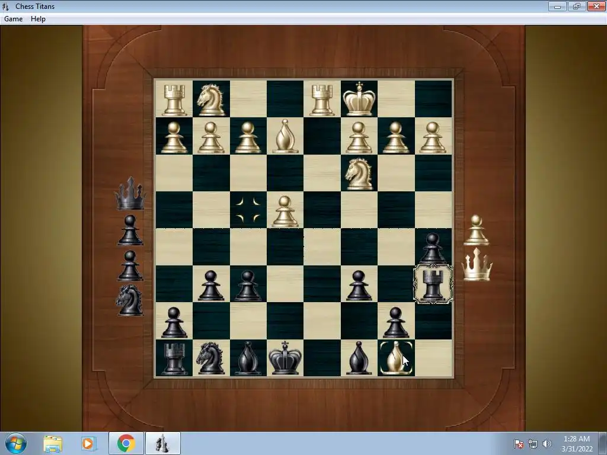Open the volume speaker tray icon
Screen dimensions: 607x455
point(547,444)
